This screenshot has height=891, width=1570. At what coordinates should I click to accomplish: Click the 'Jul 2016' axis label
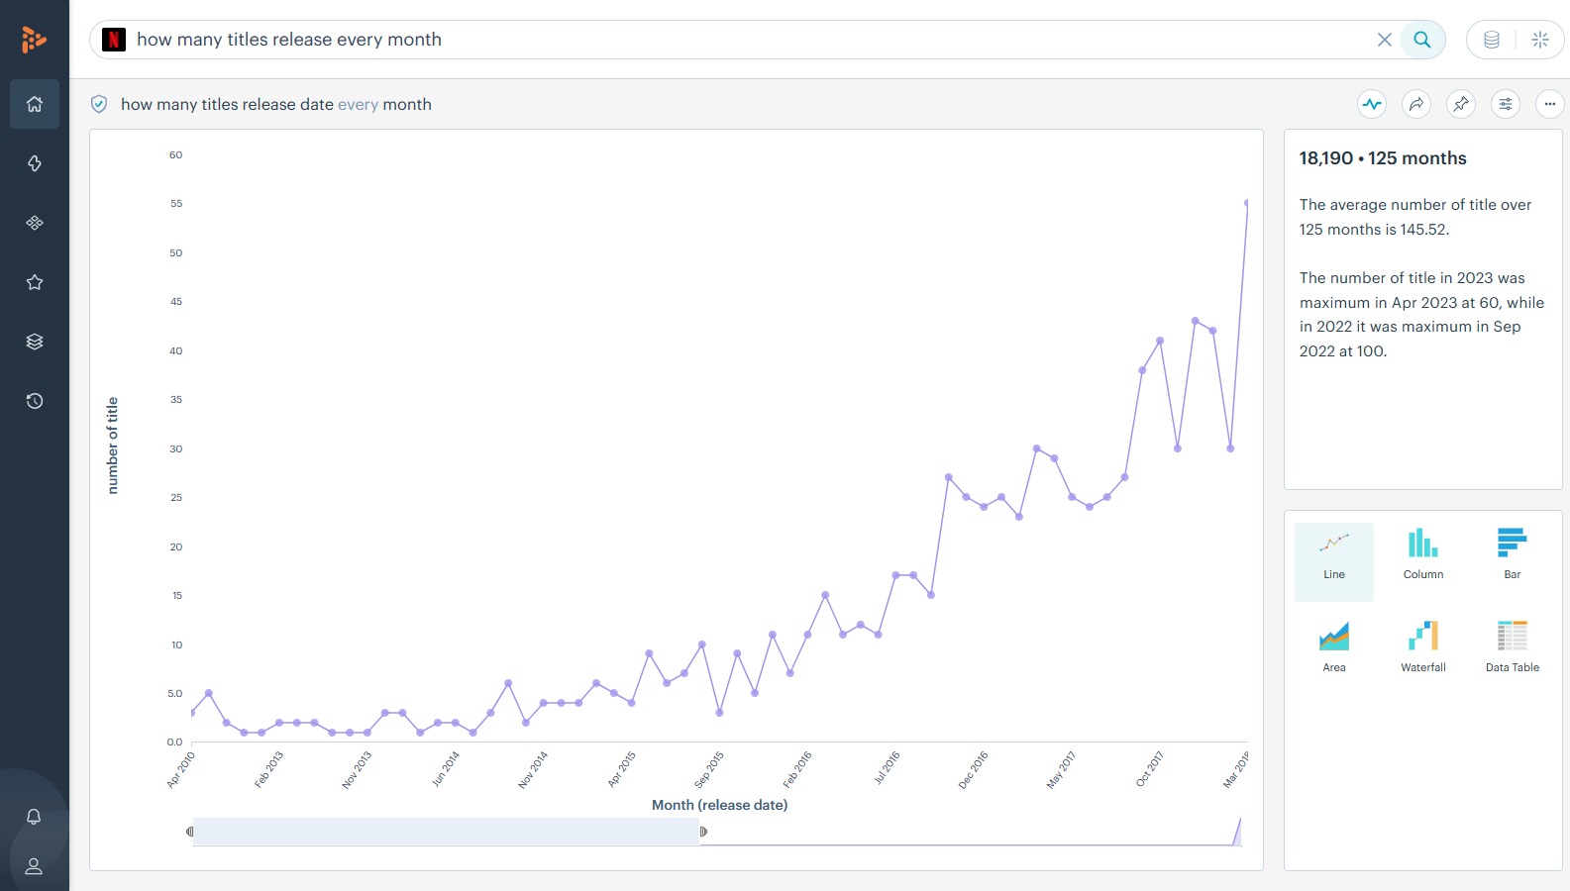(887, 767)
